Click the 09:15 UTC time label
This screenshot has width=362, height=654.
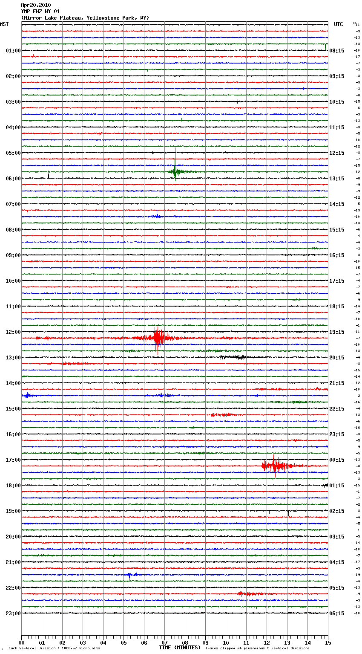point(337,76)
